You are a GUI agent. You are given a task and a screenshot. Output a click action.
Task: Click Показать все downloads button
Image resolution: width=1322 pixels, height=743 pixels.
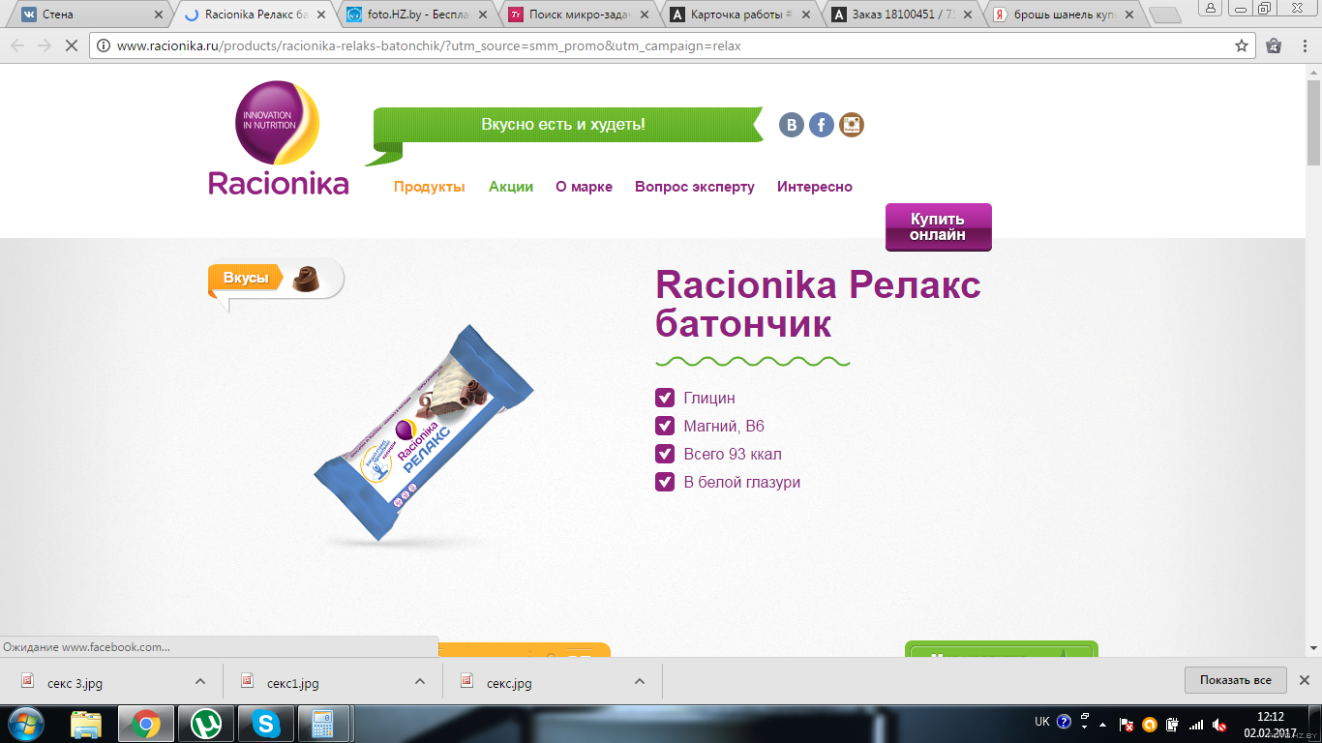(1236, 680)
